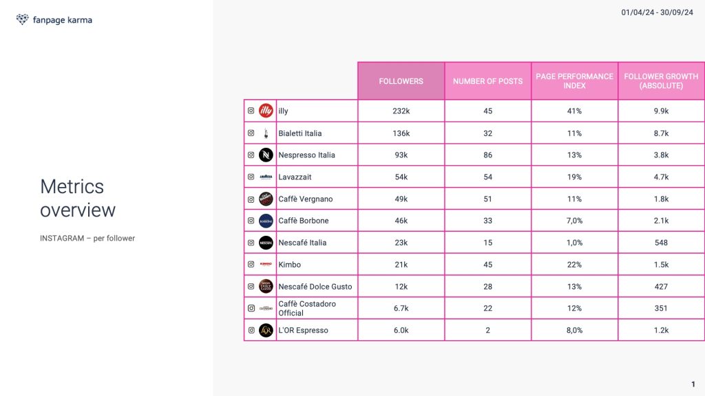Screen dimensions: 705x396
Task: Click illy's 232k followers cell
Action: pyautogui.click(x=401, y=111)
